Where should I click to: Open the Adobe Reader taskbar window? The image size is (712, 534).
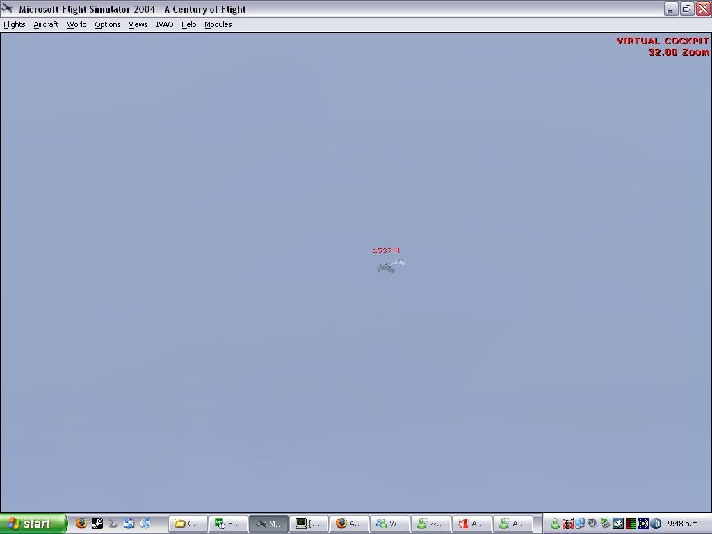point(471,524)
